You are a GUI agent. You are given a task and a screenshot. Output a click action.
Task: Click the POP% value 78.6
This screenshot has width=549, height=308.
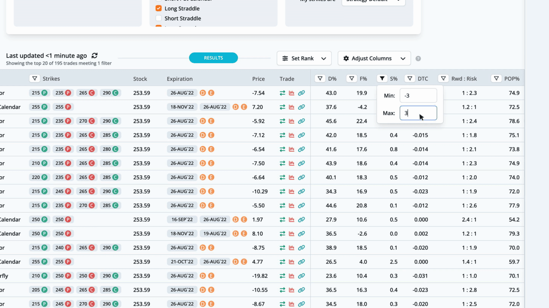click(514, 121)
